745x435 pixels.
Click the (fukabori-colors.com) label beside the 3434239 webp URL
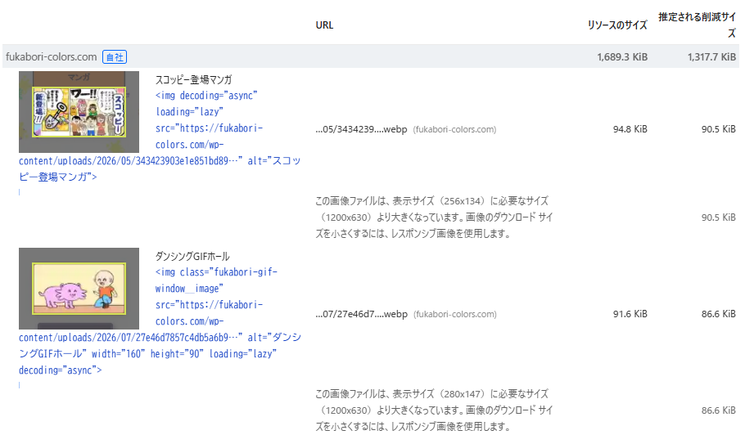454,129
